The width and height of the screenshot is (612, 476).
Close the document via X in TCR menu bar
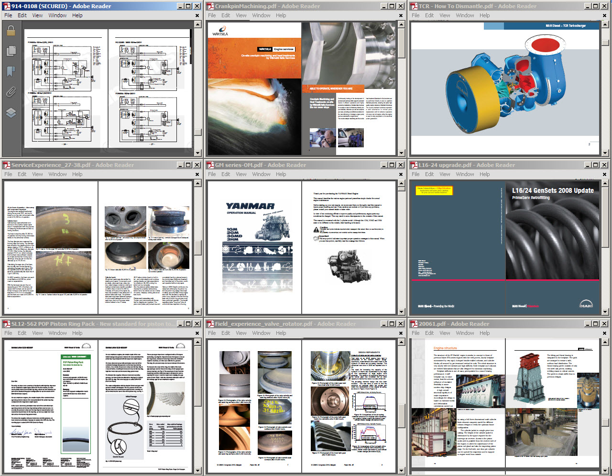605,15
